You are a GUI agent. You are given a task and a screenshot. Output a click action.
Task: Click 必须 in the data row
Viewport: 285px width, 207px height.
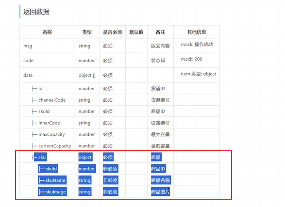click(108, 75)
